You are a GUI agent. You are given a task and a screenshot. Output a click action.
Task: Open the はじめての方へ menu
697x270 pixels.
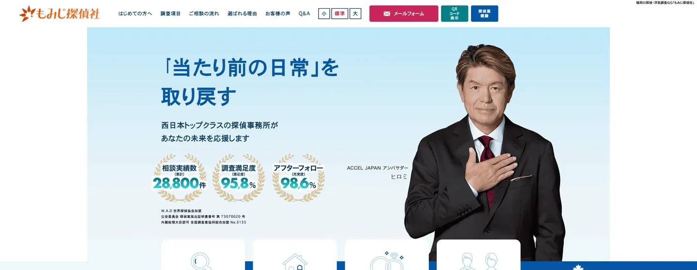click(135, 14)
